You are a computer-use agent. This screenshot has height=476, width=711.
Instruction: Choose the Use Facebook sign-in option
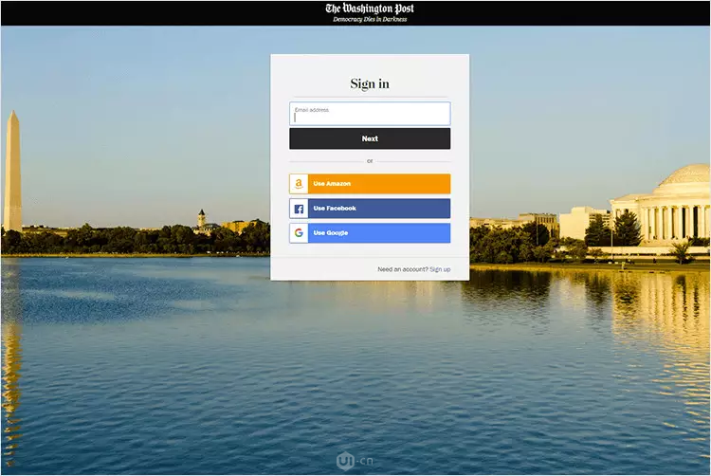[x=379, y=209]
